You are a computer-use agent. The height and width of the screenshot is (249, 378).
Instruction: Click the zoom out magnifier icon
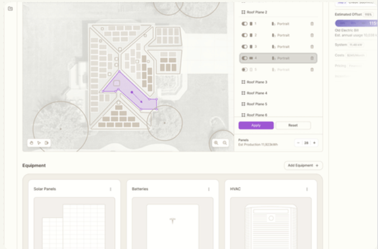click(x=225, y=143)
